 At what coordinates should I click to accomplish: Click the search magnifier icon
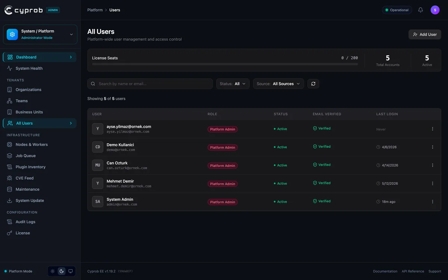[93, 84]
